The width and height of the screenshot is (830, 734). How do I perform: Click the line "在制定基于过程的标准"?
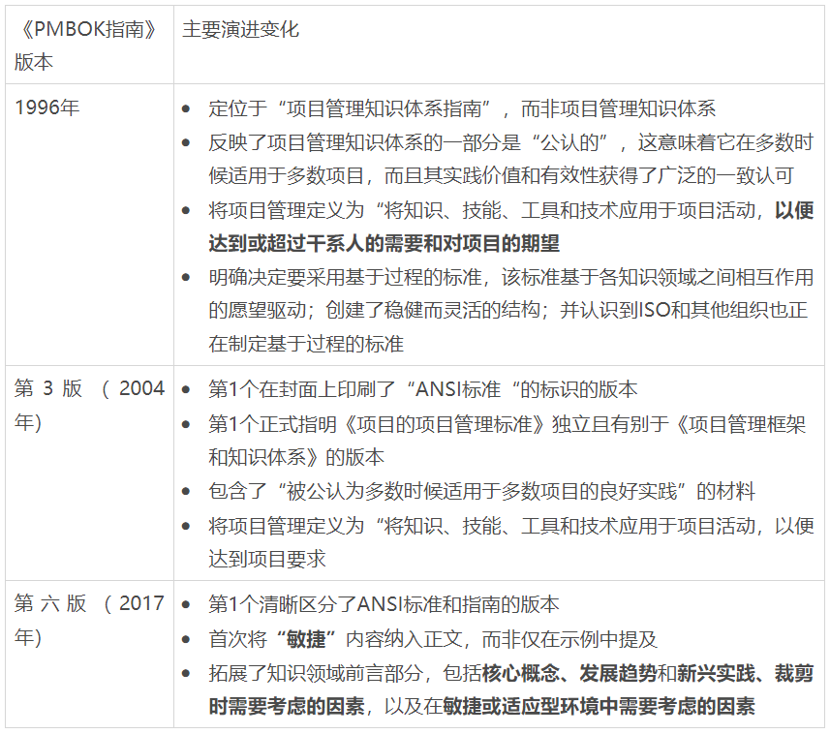pos(306,344)
